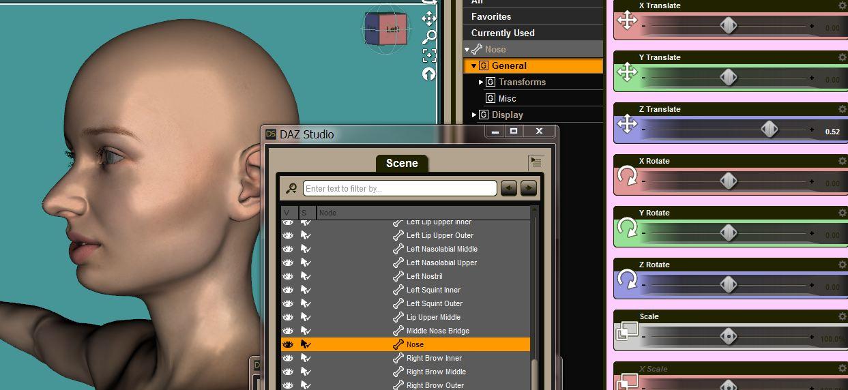
Task: Click the Y Rotate circular arrow icon
Action: (x=627, y=228)
